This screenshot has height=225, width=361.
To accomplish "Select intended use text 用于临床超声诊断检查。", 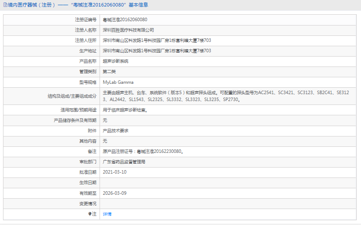I will pos(125,110).
